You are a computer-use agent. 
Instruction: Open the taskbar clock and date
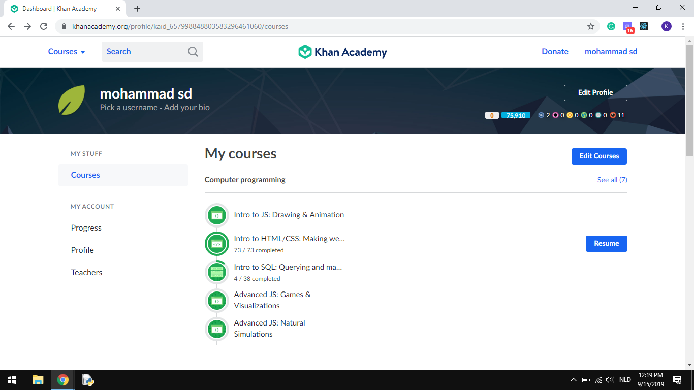click(x=651, y=380)
